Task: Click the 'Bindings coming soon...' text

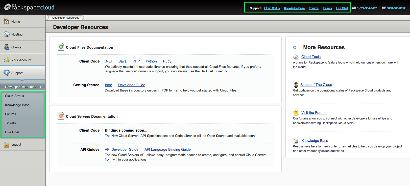Action: [126, 130]
